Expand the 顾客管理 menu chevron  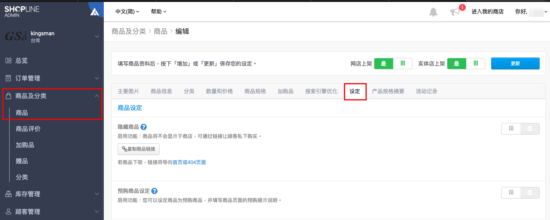click(97, 212)
